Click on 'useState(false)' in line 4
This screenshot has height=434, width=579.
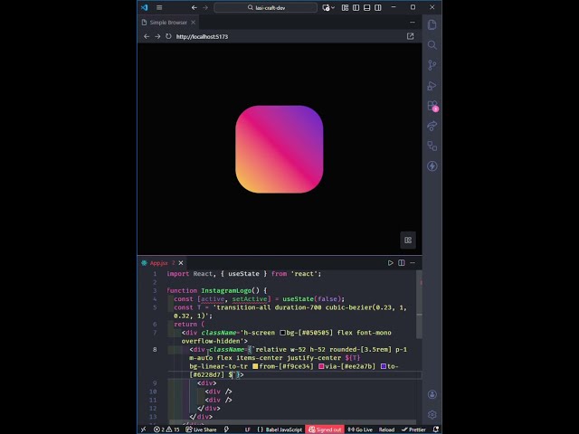[313, 299]
